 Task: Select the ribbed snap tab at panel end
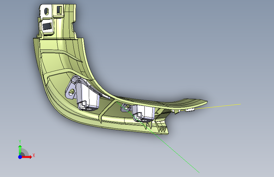click(161, 127)
